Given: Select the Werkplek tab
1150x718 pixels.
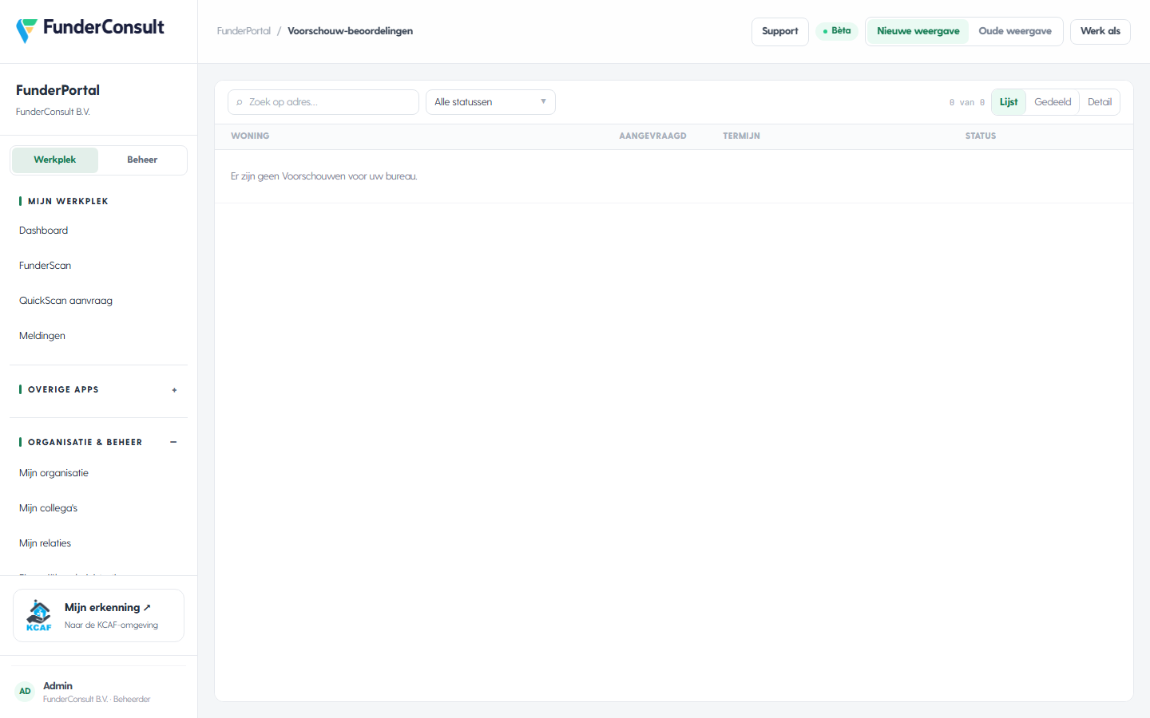Looking at the screenshot, I should [55, 160].
